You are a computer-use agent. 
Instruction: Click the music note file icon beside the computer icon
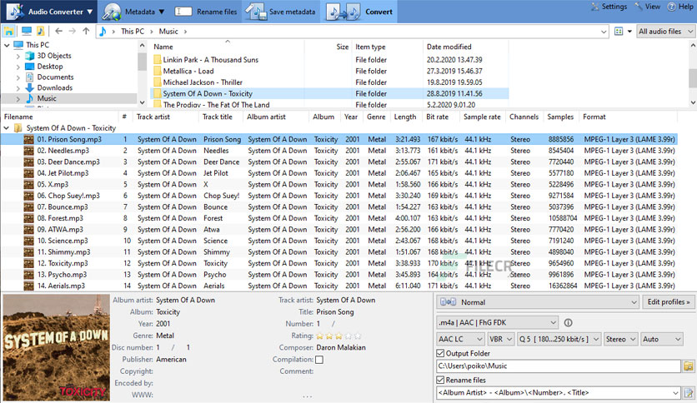41,31
